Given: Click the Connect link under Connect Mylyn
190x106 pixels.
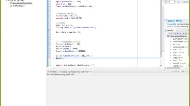Looking at the screenshot, I should tap(171, 24).
